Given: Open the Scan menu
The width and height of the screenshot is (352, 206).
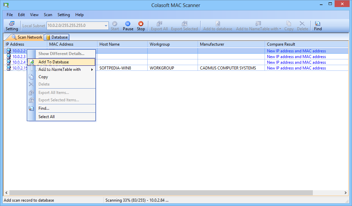Looking at the screenshot, I should point(48,15).
